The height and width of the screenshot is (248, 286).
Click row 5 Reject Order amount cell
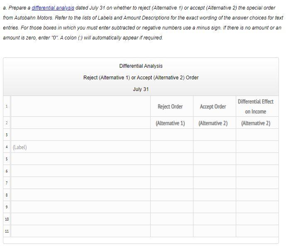point(172,159)
